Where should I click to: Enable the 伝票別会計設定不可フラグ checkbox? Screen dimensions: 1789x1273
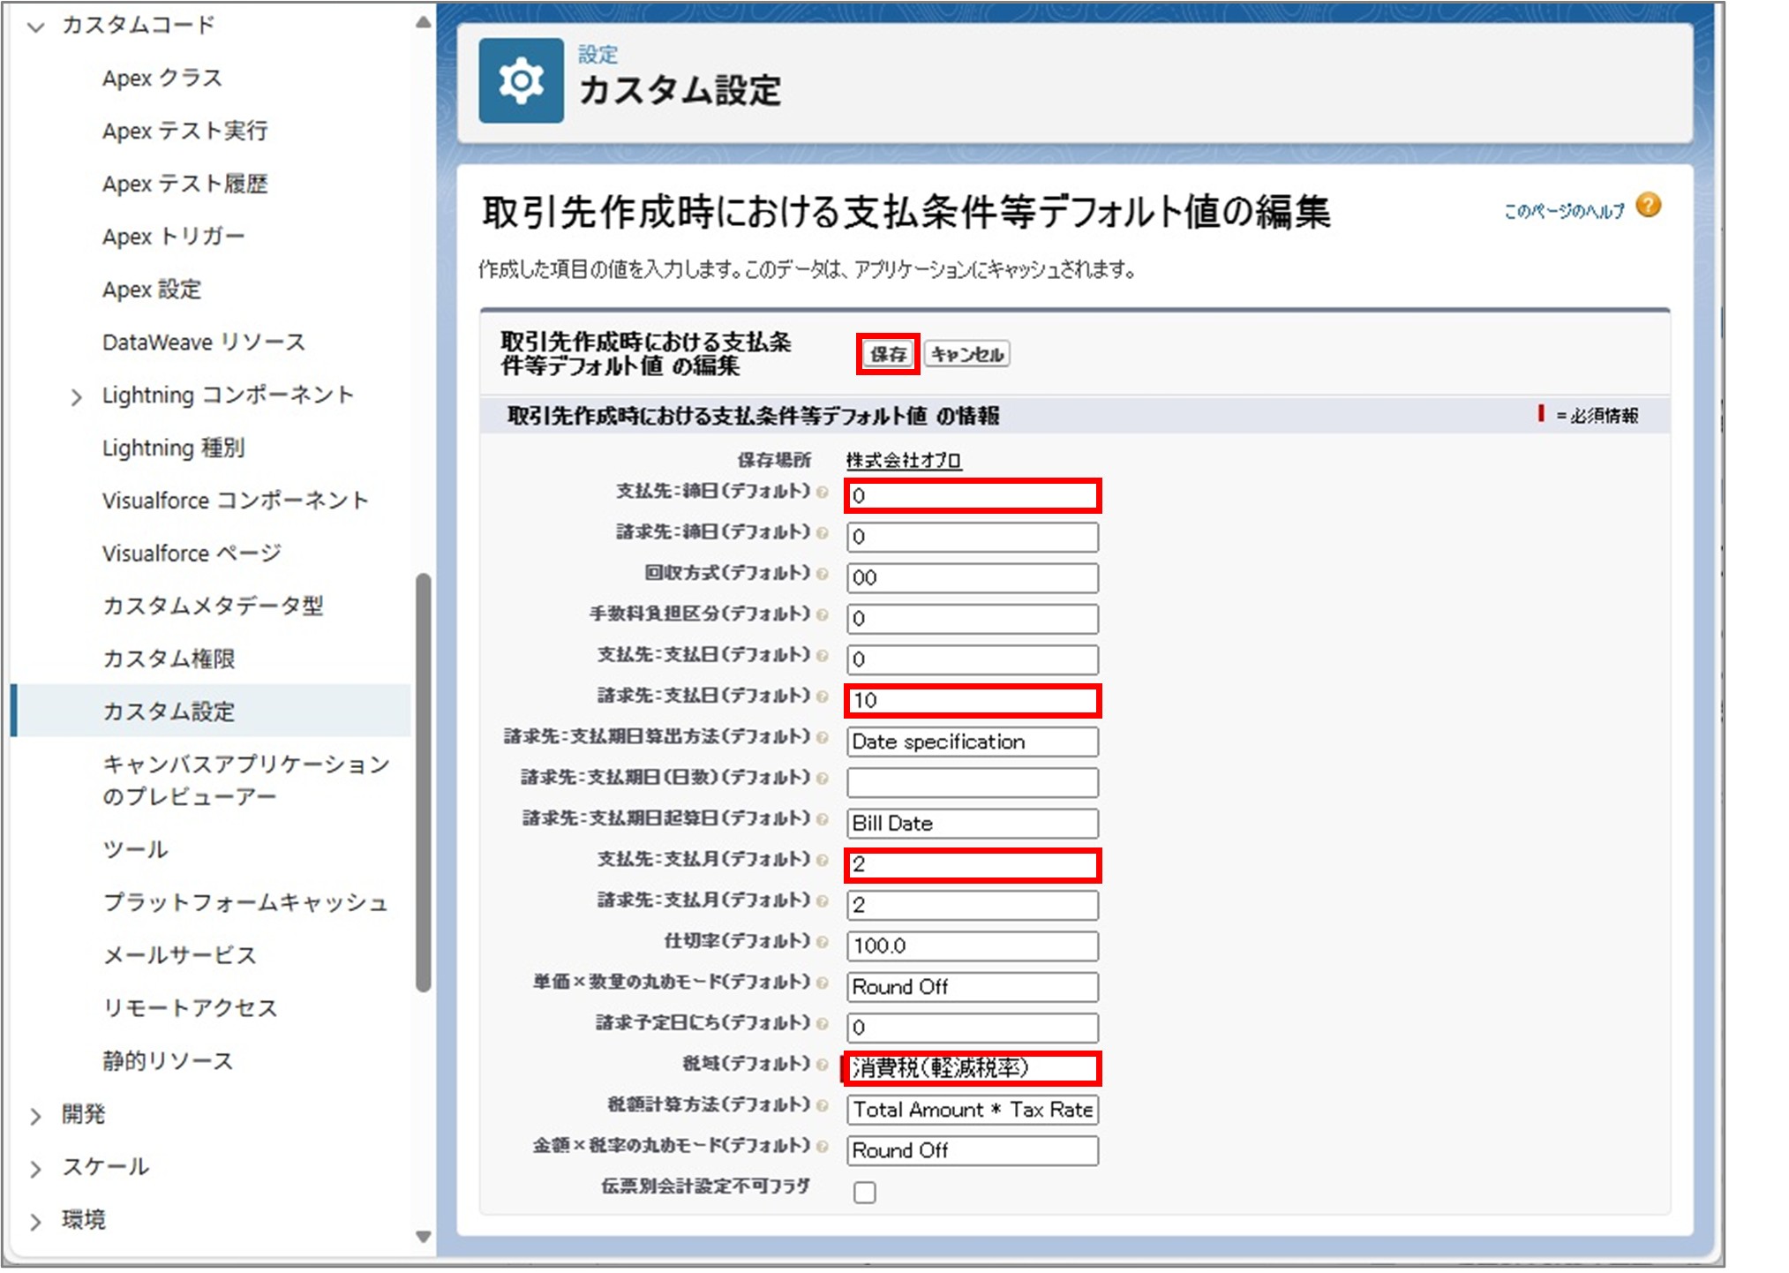(865, 1192)
